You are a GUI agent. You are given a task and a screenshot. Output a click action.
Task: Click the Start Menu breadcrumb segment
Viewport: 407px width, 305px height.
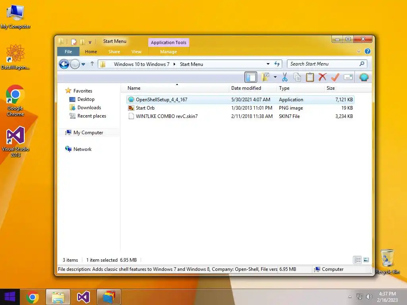pos(192,64)
